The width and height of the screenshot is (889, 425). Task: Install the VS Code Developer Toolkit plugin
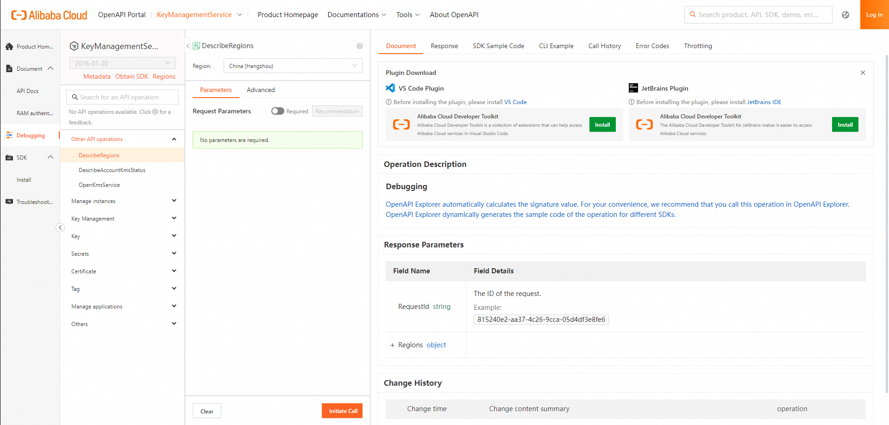click(x=602, y=125)
